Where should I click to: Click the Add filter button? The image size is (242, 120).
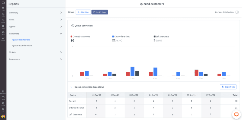[x=83, y=12]
